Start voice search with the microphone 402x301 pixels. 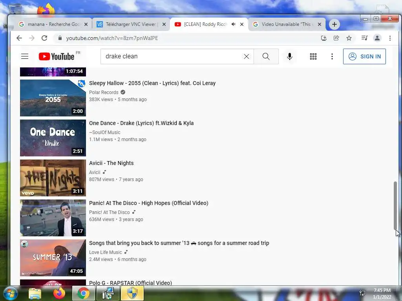pyautogui.click(x=290, y=56)
